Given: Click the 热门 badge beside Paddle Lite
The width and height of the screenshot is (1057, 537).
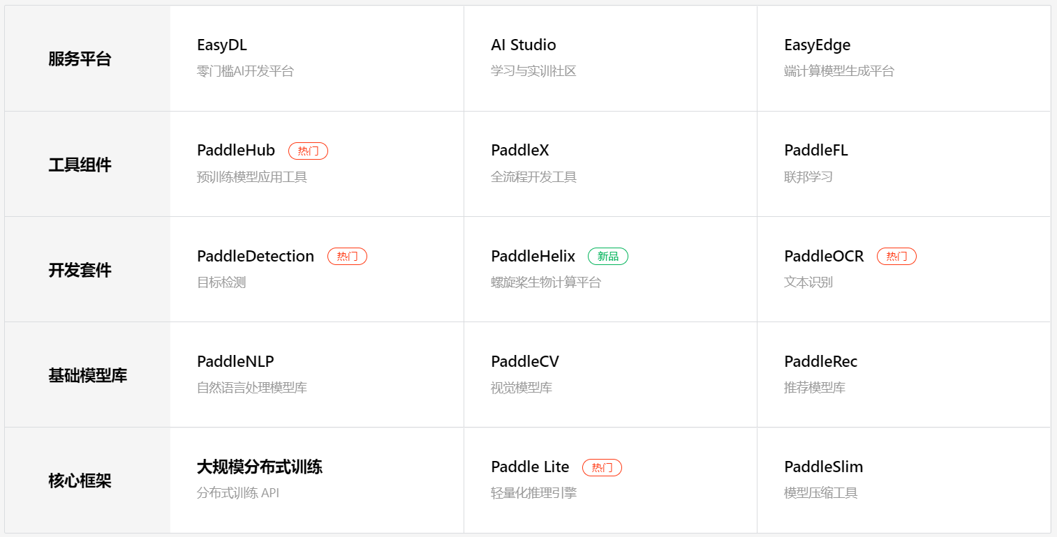Looking at the screenshot, I should click(602, 467).
